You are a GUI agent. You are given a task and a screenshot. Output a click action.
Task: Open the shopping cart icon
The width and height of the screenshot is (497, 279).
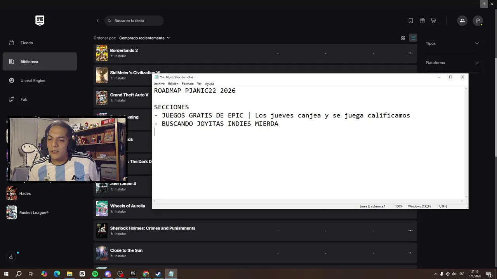click(433, 21)
